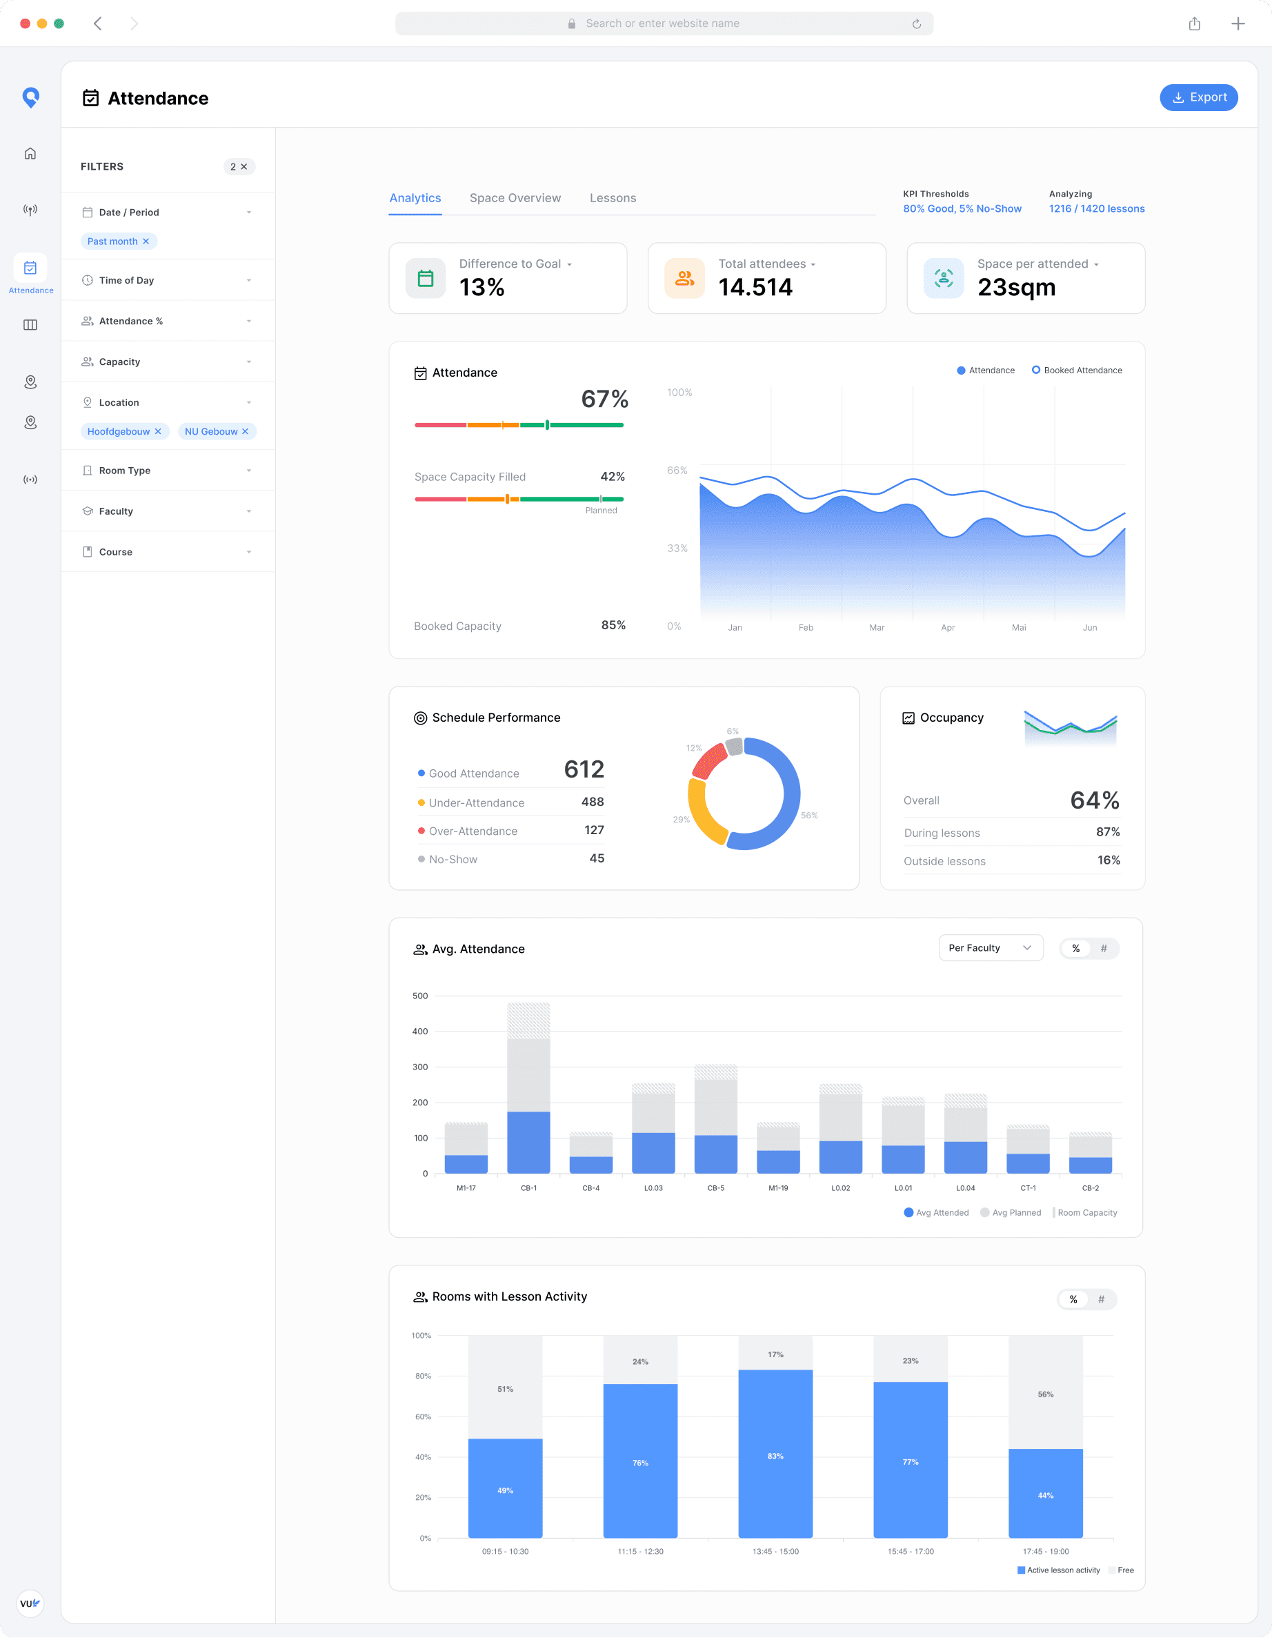Click the browser share icon

[x=1194, y=24]
